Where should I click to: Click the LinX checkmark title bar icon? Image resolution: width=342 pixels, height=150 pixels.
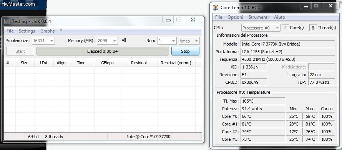(7, 21)
